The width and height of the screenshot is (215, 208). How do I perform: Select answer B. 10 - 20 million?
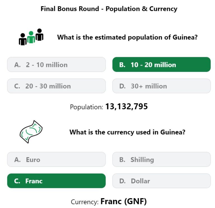(x=162, y=64)
